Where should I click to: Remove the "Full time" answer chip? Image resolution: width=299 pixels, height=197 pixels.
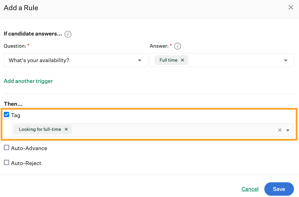coord(182,60)
